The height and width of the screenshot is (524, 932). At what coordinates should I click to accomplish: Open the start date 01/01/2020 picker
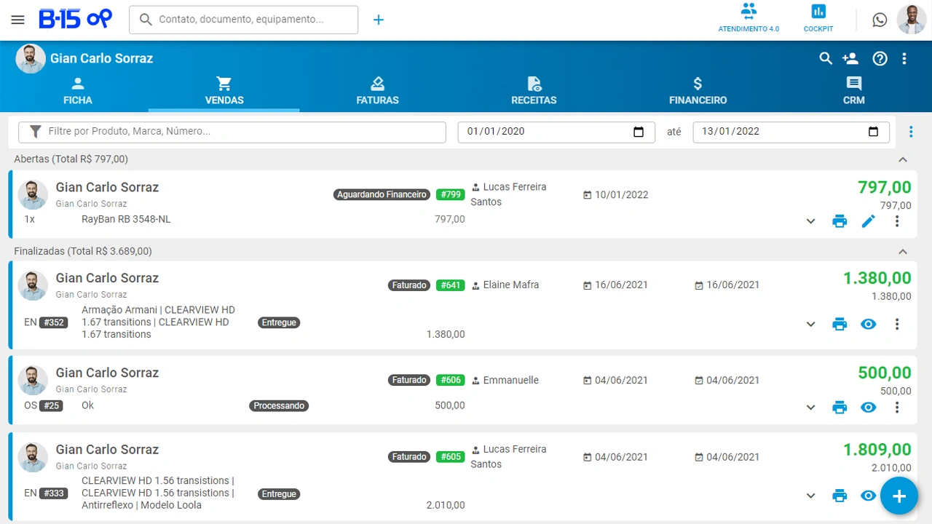(x=639, y=132)
